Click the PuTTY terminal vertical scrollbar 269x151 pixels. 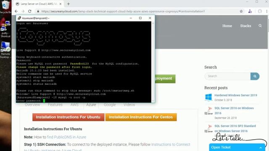tap(153, 62)
